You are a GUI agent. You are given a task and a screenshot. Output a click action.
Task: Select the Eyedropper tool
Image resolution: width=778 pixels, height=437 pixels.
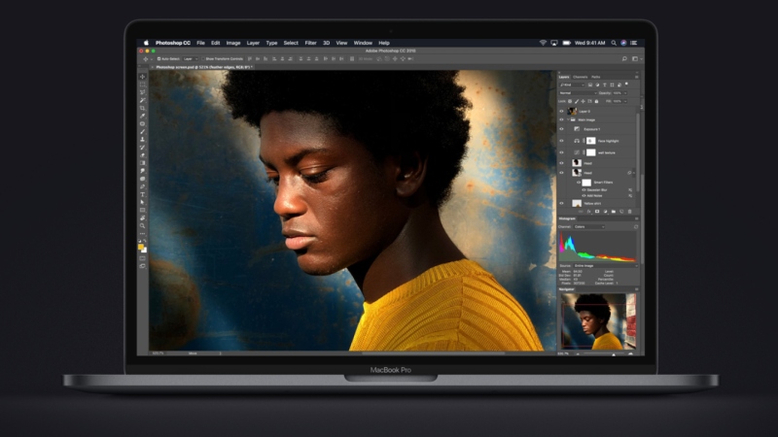143,117
